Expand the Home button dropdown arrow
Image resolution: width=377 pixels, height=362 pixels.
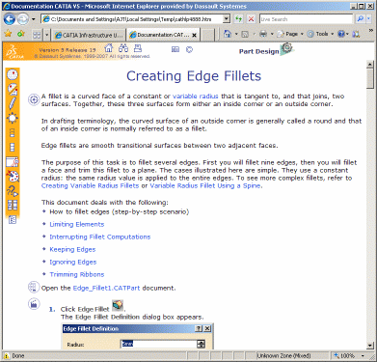click(236, 34)
